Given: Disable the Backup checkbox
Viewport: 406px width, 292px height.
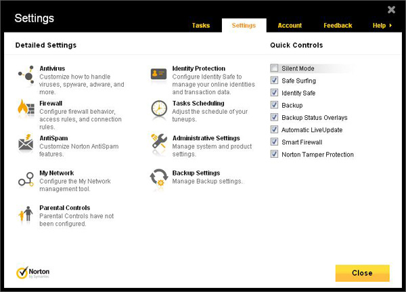Looking at the screenshot, I should (274, 105).
